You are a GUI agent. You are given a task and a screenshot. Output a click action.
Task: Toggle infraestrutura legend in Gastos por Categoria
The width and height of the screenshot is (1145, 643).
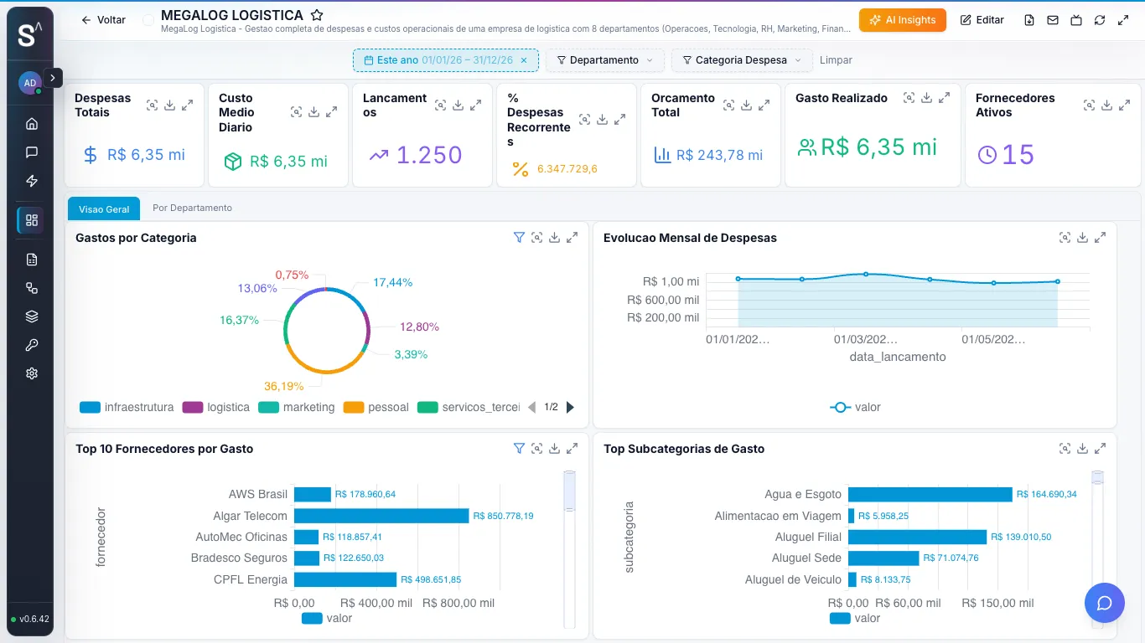127,408
